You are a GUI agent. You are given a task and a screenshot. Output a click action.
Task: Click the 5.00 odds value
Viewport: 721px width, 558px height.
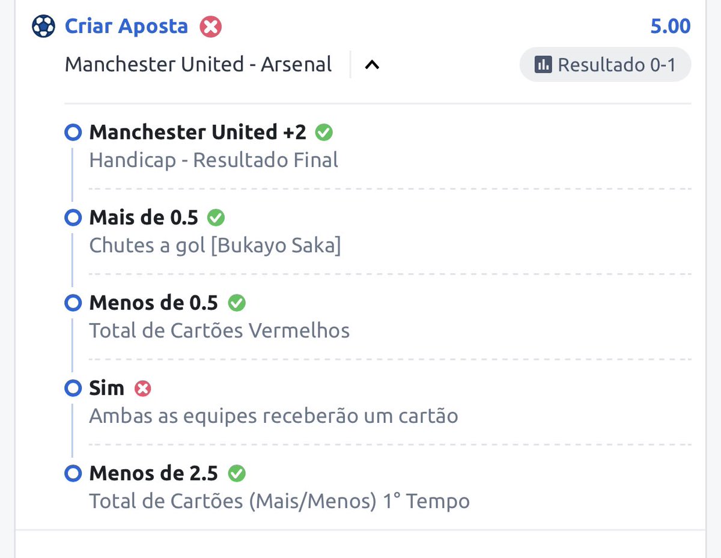671,26
